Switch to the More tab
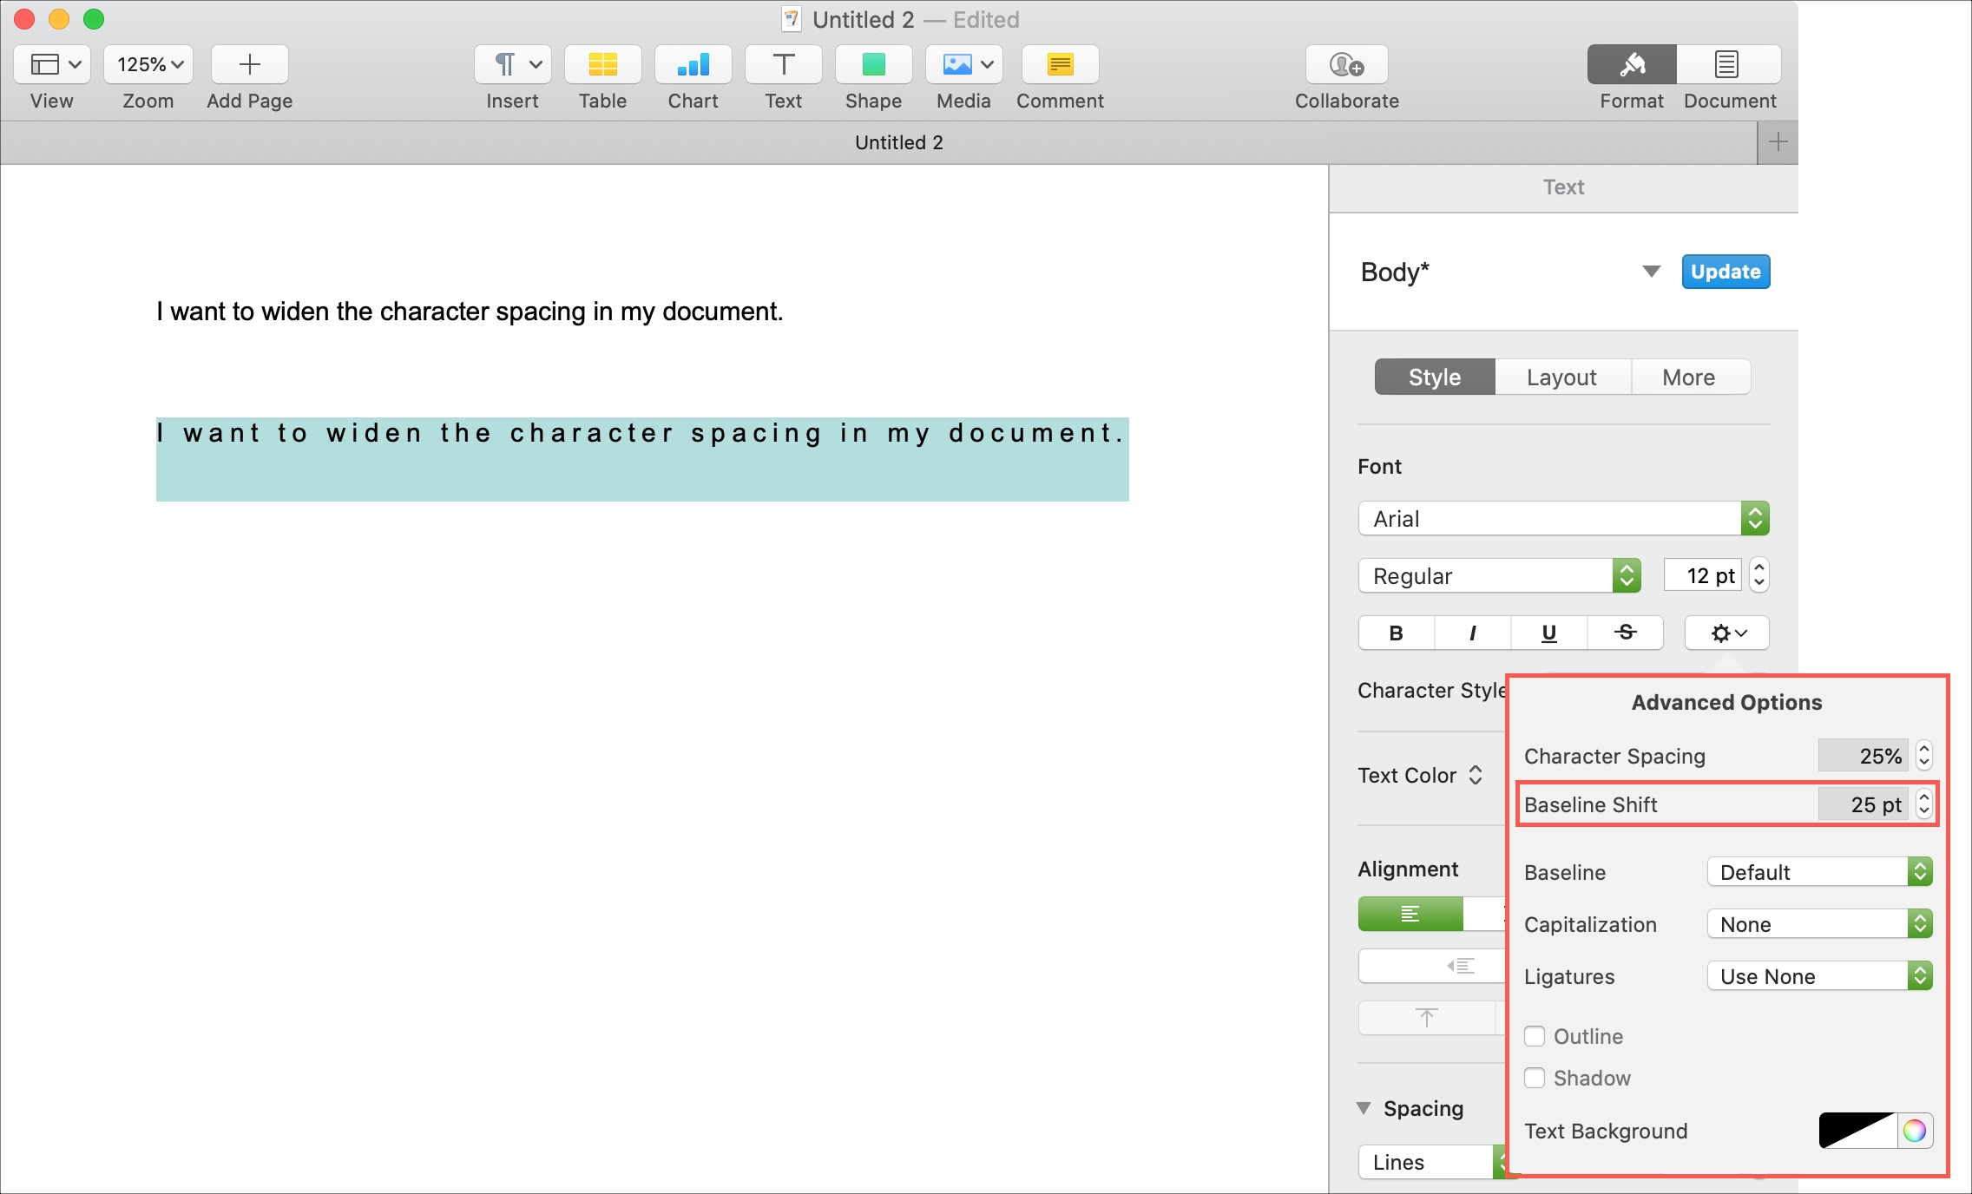 tap(1689, 377)
